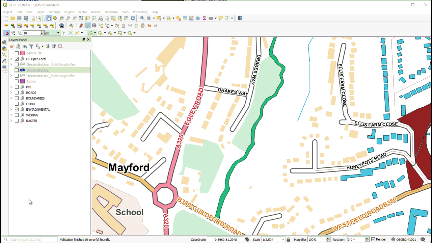
Task: Click the Type to locate search box
Action: [x=30, y=240]
